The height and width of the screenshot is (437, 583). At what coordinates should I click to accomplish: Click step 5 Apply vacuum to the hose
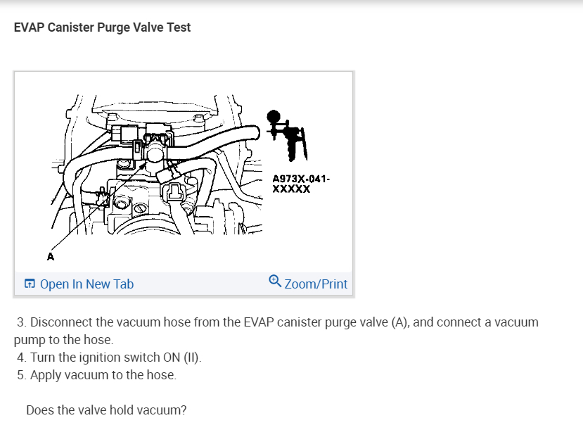[x=96, y=375]
